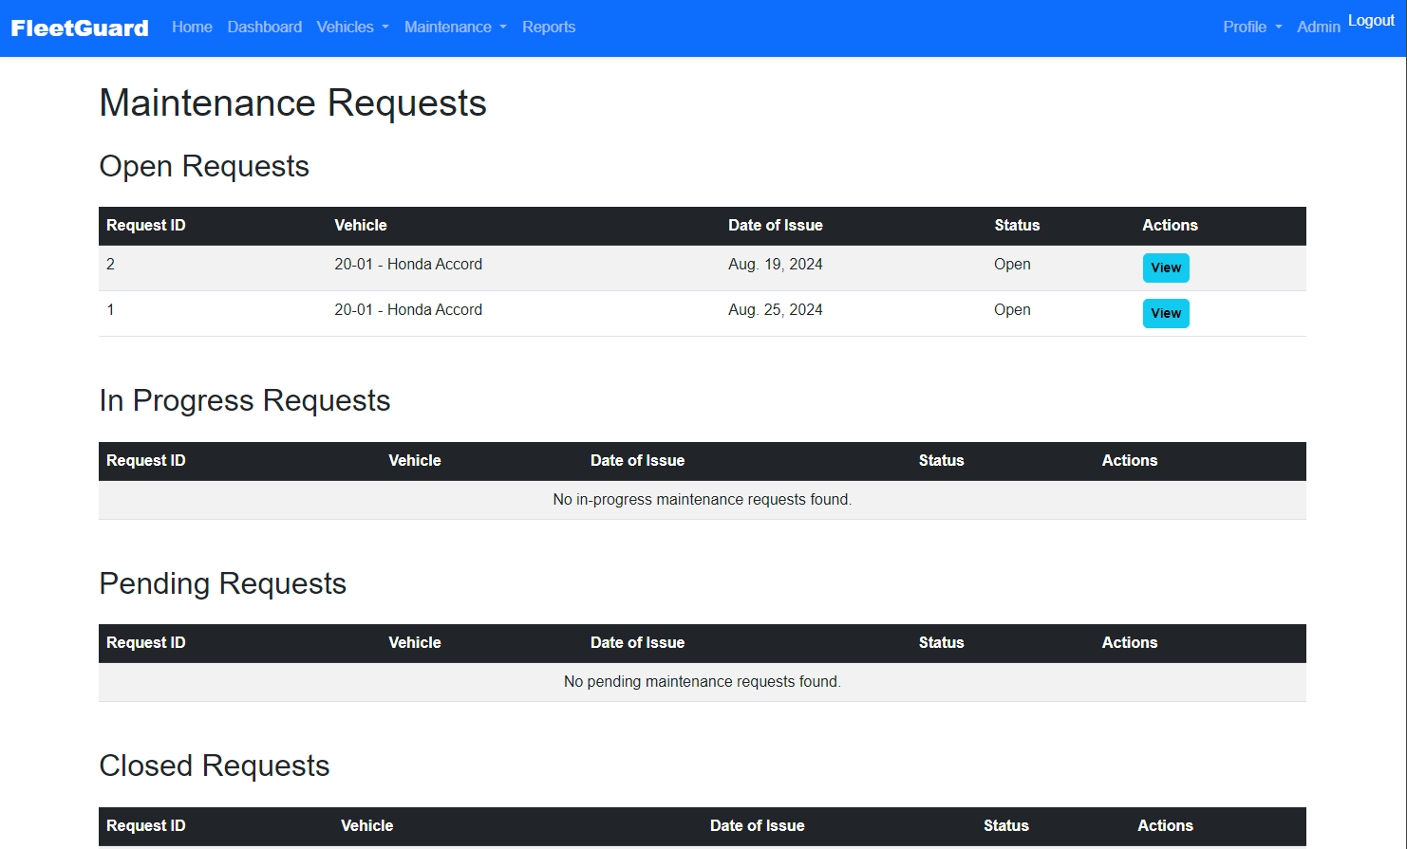The height and width of the screenshot is (849, 1407).
Task: View maintenance request ID 2
Action: click(x=1165, y=268)
